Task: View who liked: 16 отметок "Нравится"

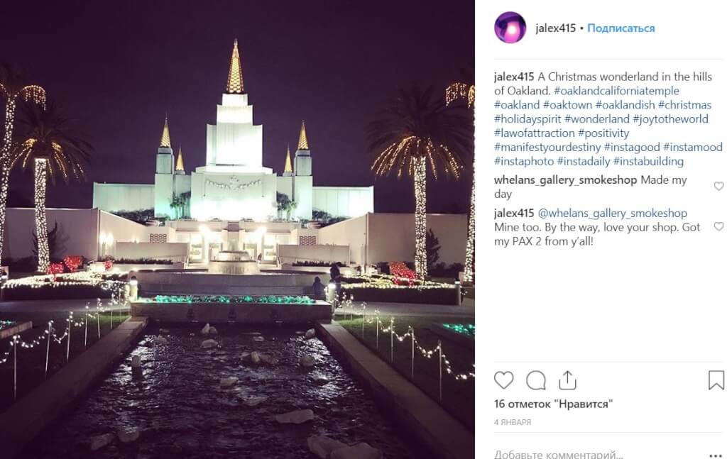Action: (x=553, y=404)
